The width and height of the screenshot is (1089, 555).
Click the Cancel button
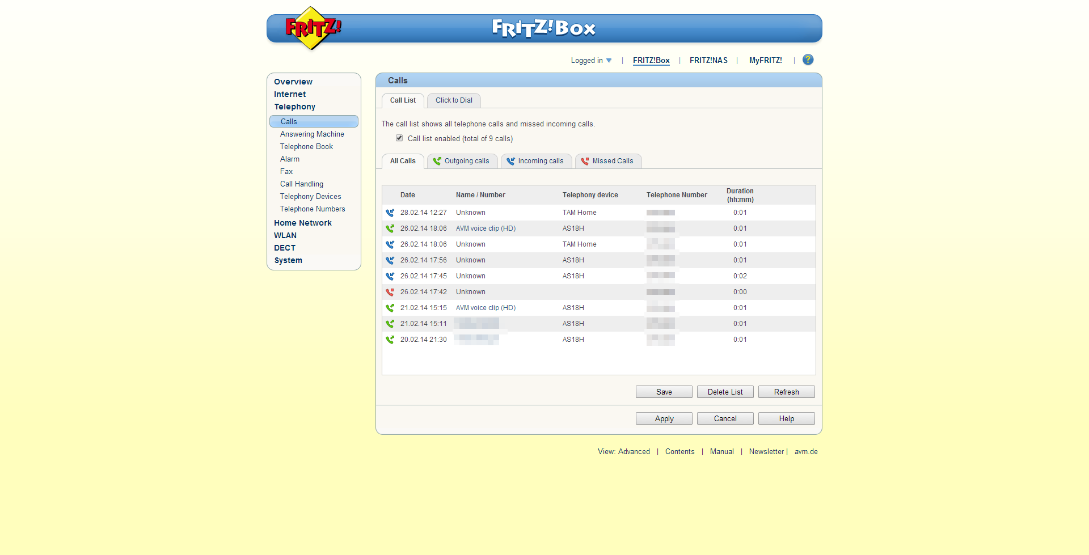(725, 418)
